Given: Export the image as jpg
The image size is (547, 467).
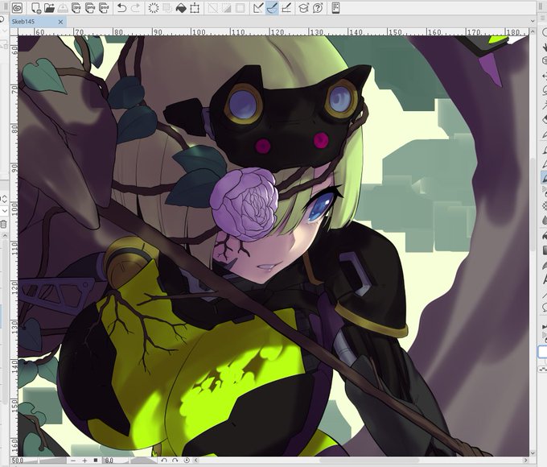Looking at the screenshot, I should pyautogui.click(x=76, y=8).
